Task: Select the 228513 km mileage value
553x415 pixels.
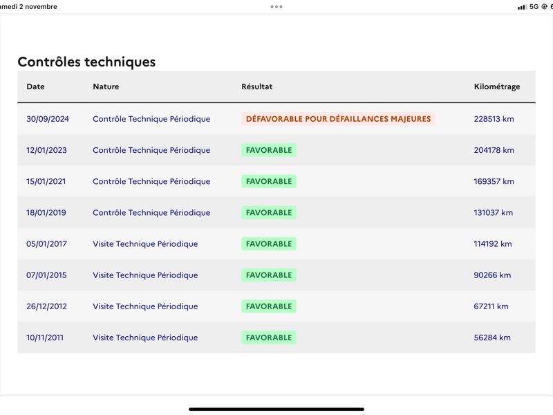Action: (494, 119)
